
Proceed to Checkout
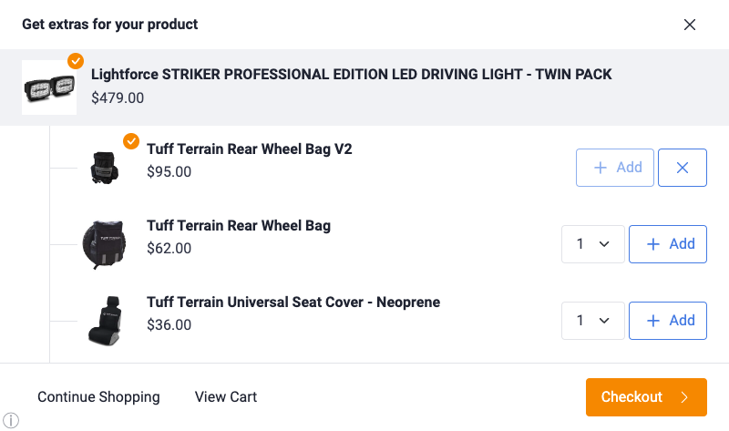tap(646, 397)
